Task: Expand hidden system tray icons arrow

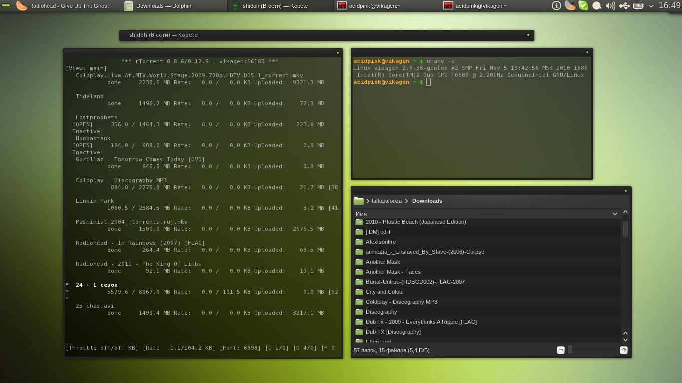Action: [651, 6]
